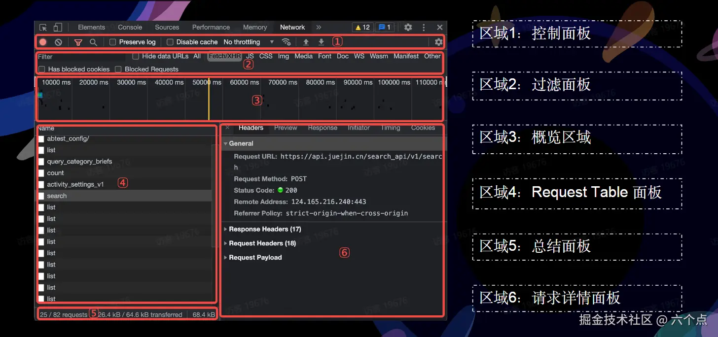This screenshot has width=718, height=337.
Task: Open the Cookies tab
Action: [423, 128]
